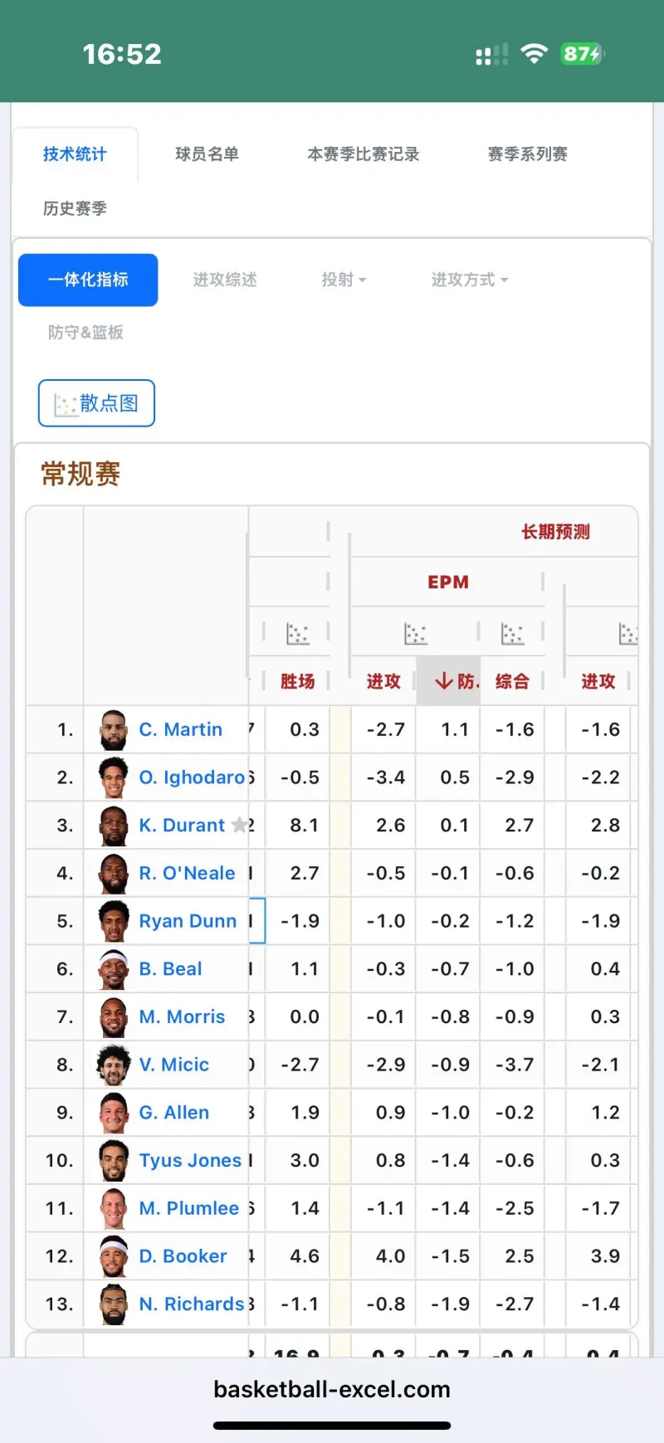Screen dimensions: 664x1443
Task: Switch to the 球员名单 tab
Action: [x=207, y=154]
